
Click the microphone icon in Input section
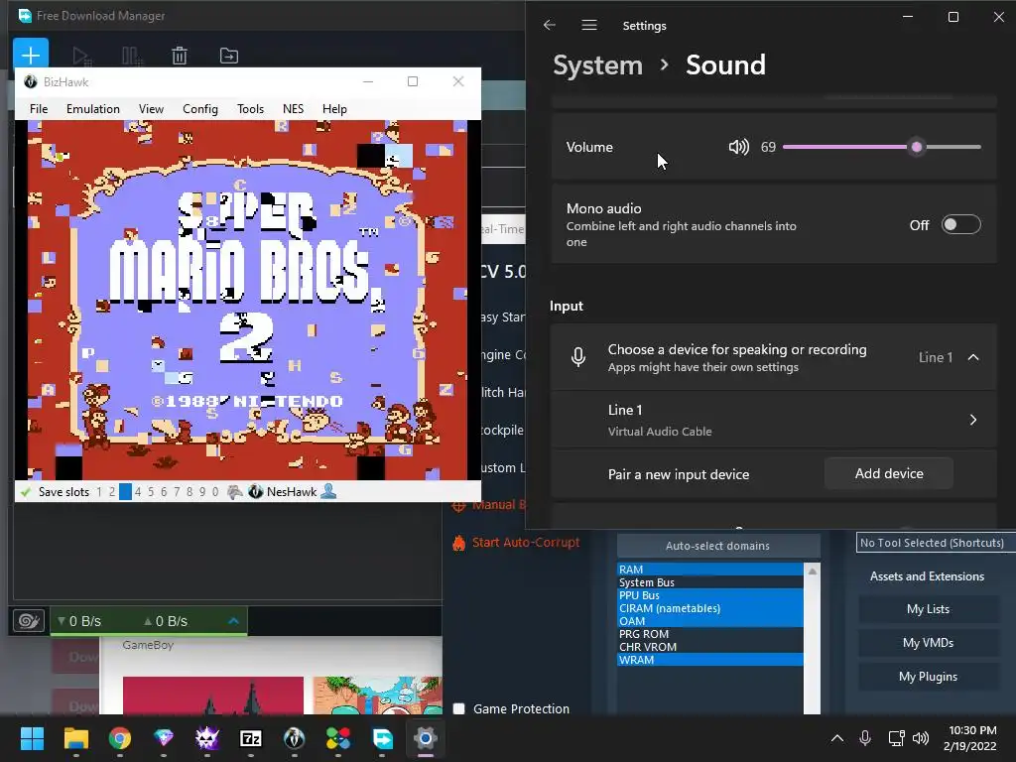coord(578,357)
